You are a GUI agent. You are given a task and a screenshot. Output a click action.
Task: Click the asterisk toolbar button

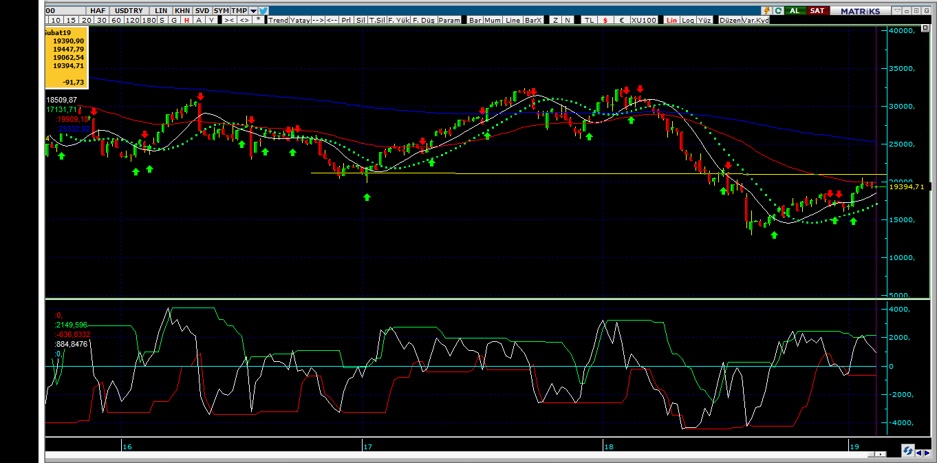click(x=258, y=20)
